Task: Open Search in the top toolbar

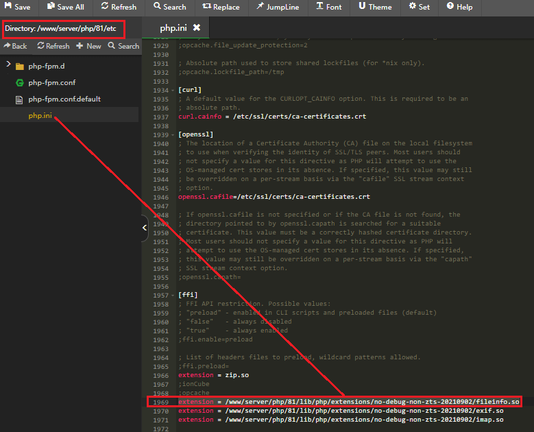Action: pyautogui.click(x=169, y=7)
